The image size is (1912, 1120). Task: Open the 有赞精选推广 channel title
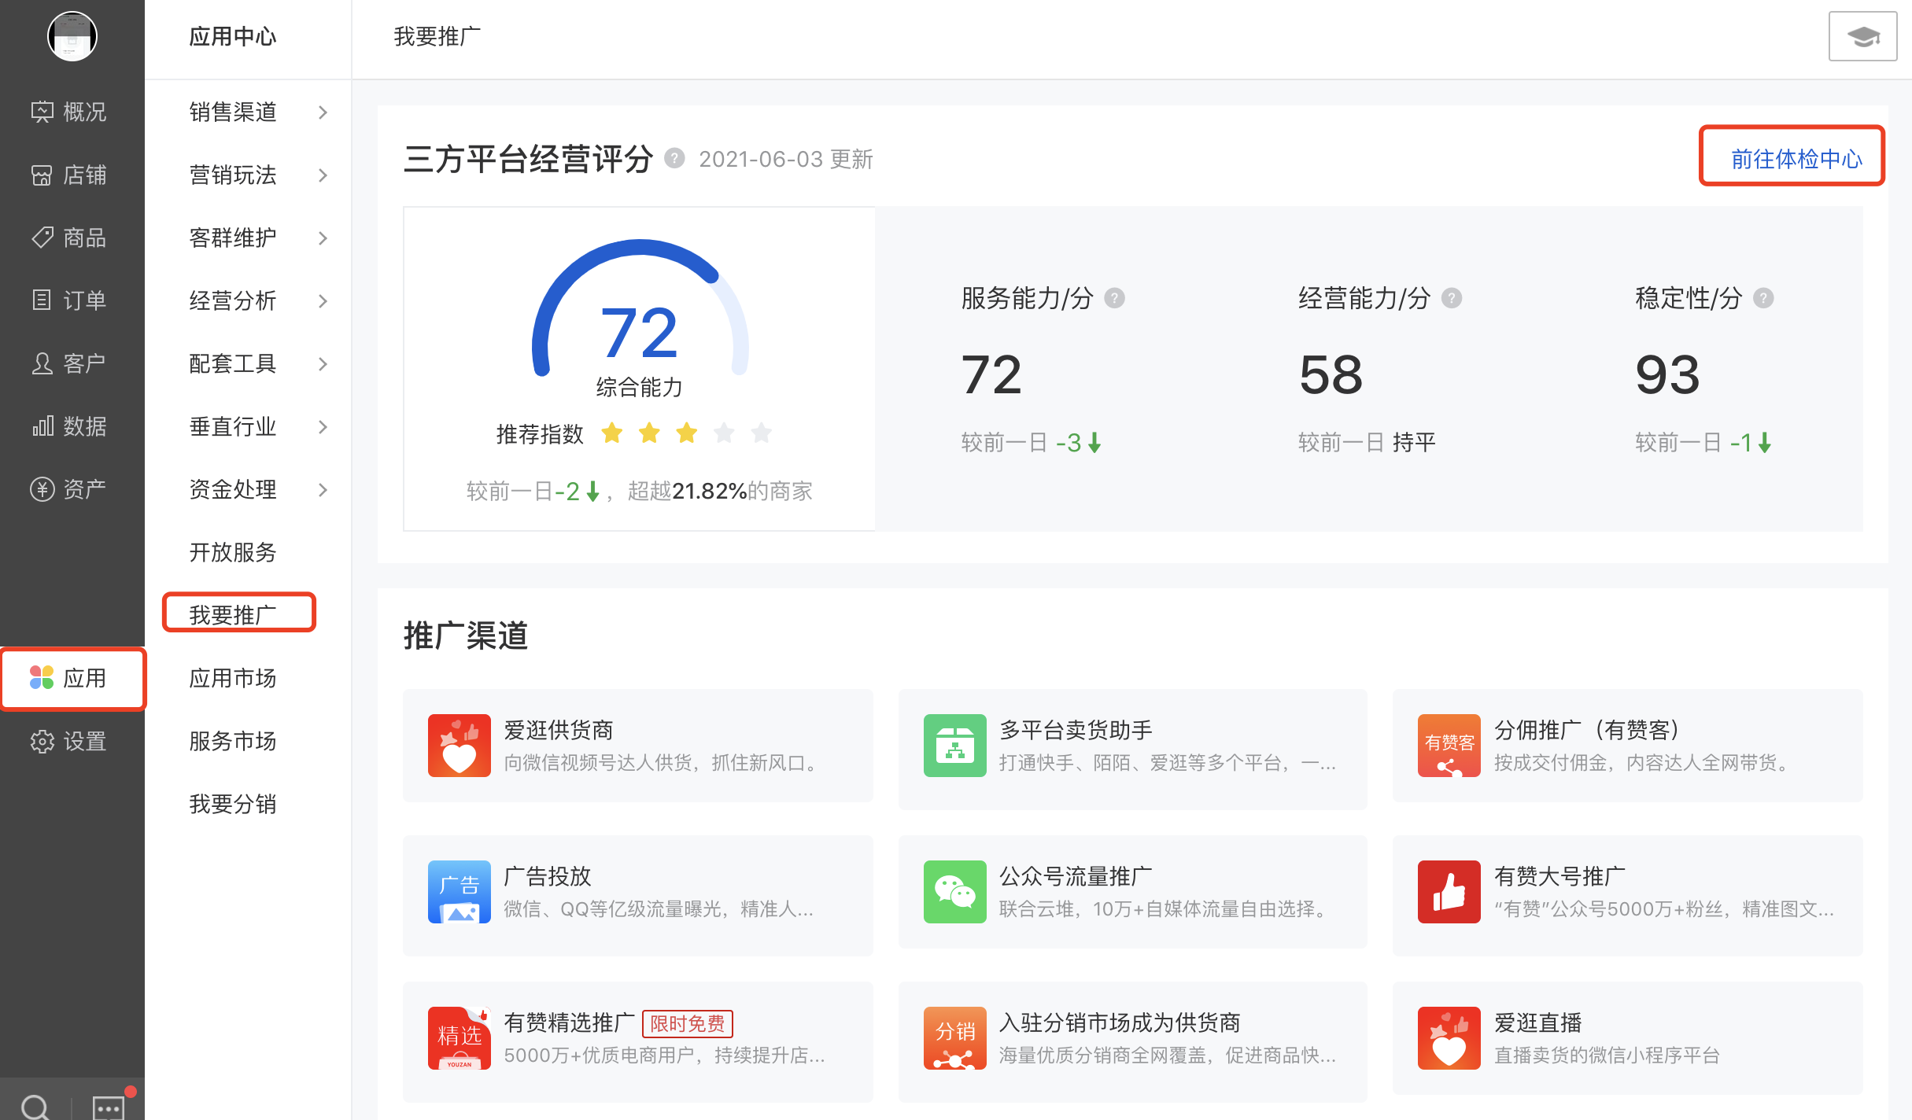(x=570, y=1022)
